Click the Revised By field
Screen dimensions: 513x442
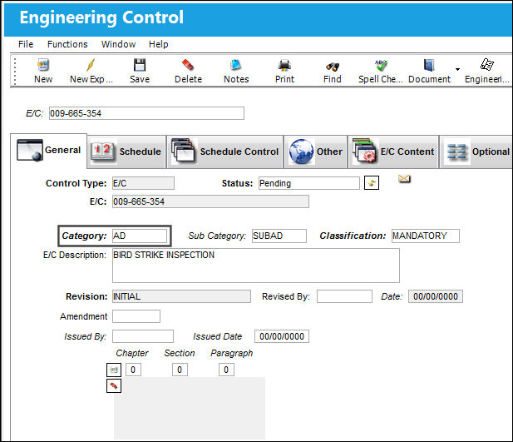click(x=344, y=296)
